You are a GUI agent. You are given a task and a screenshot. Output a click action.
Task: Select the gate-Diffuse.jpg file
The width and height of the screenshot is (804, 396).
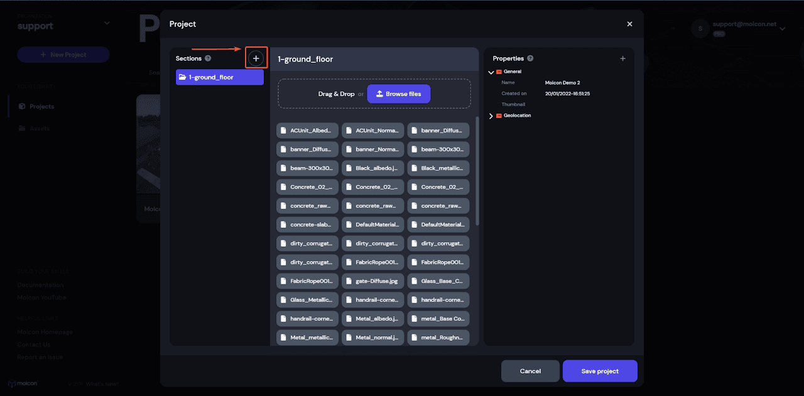pos(372,281)
